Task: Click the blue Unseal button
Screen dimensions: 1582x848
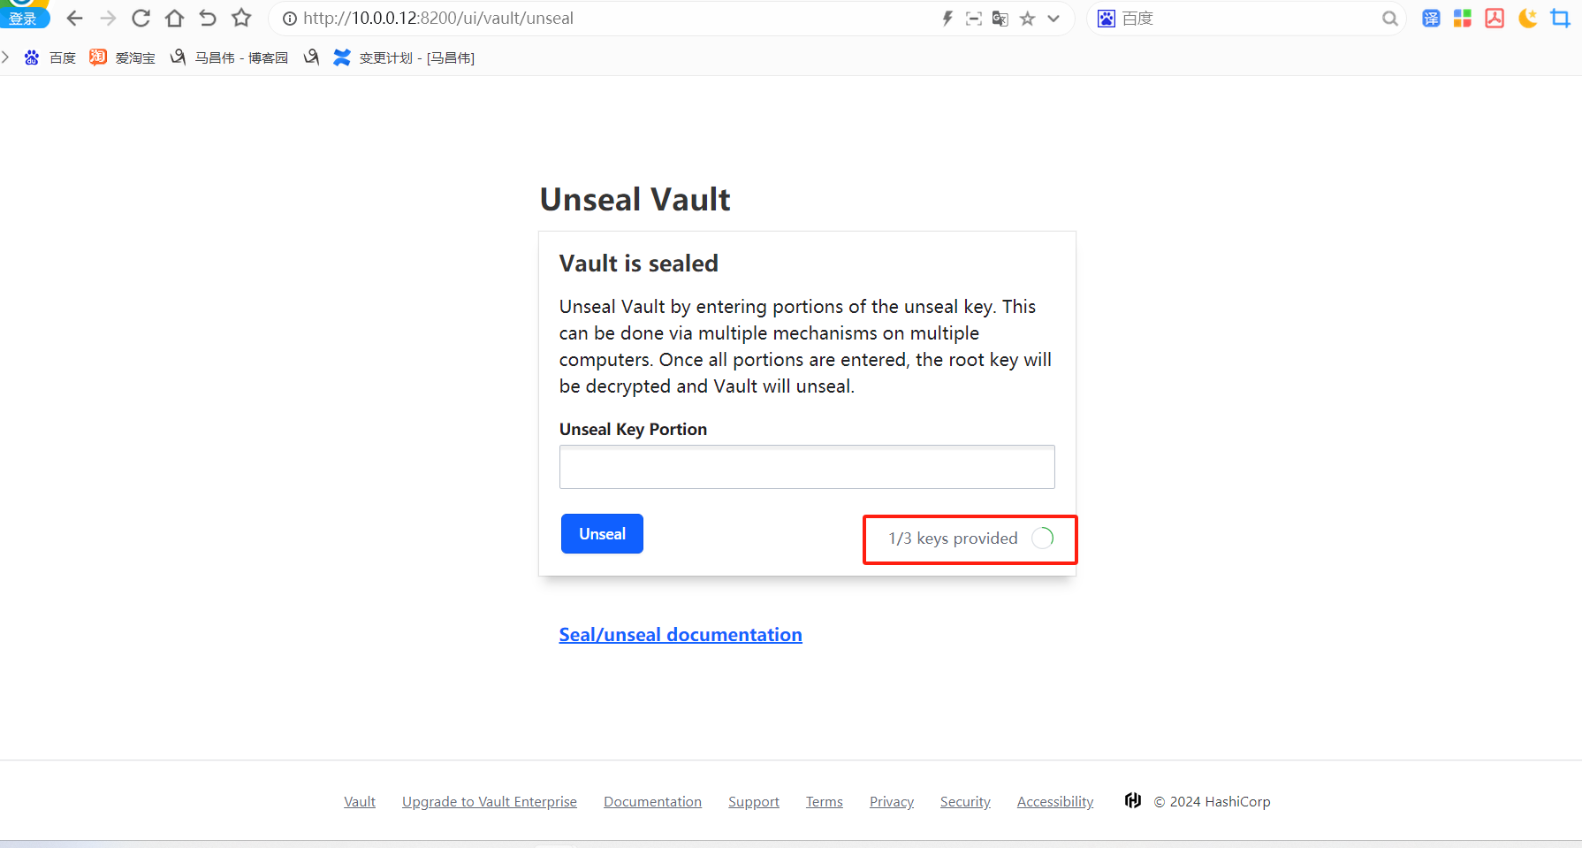Action: (602, 534)
